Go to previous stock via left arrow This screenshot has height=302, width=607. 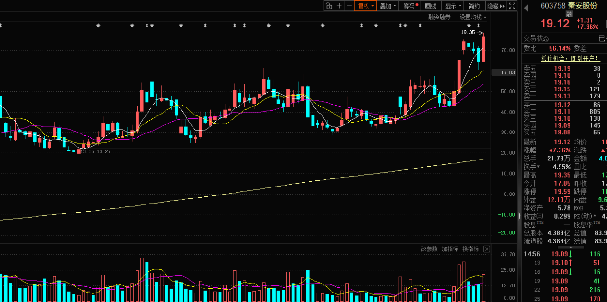click(526, 8)
